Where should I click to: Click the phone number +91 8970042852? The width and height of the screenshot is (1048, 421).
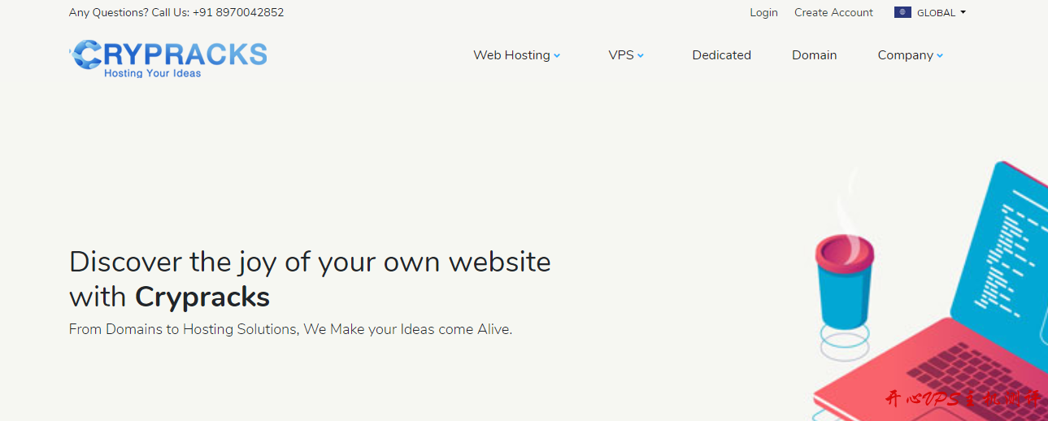pyautogui.click(x=238, y=12)
